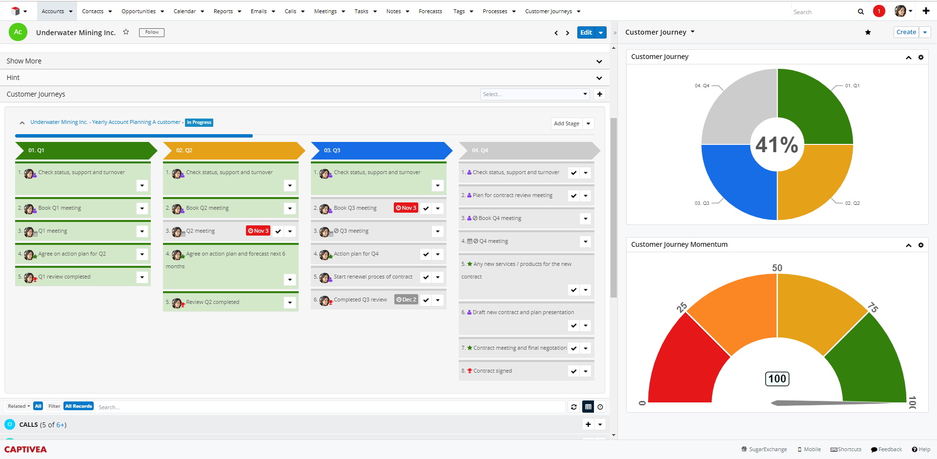
Task: Switch to the Opportunities menu
Action: [139, 11]
